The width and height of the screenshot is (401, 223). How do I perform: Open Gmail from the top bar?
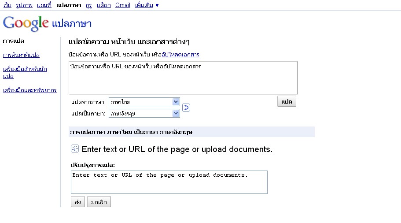[x=123, y=5]
